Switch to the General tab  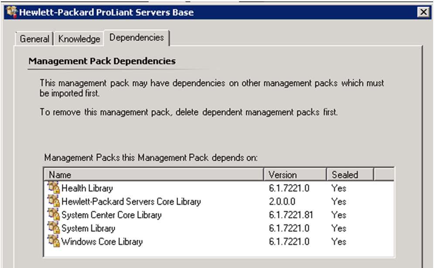34,39
